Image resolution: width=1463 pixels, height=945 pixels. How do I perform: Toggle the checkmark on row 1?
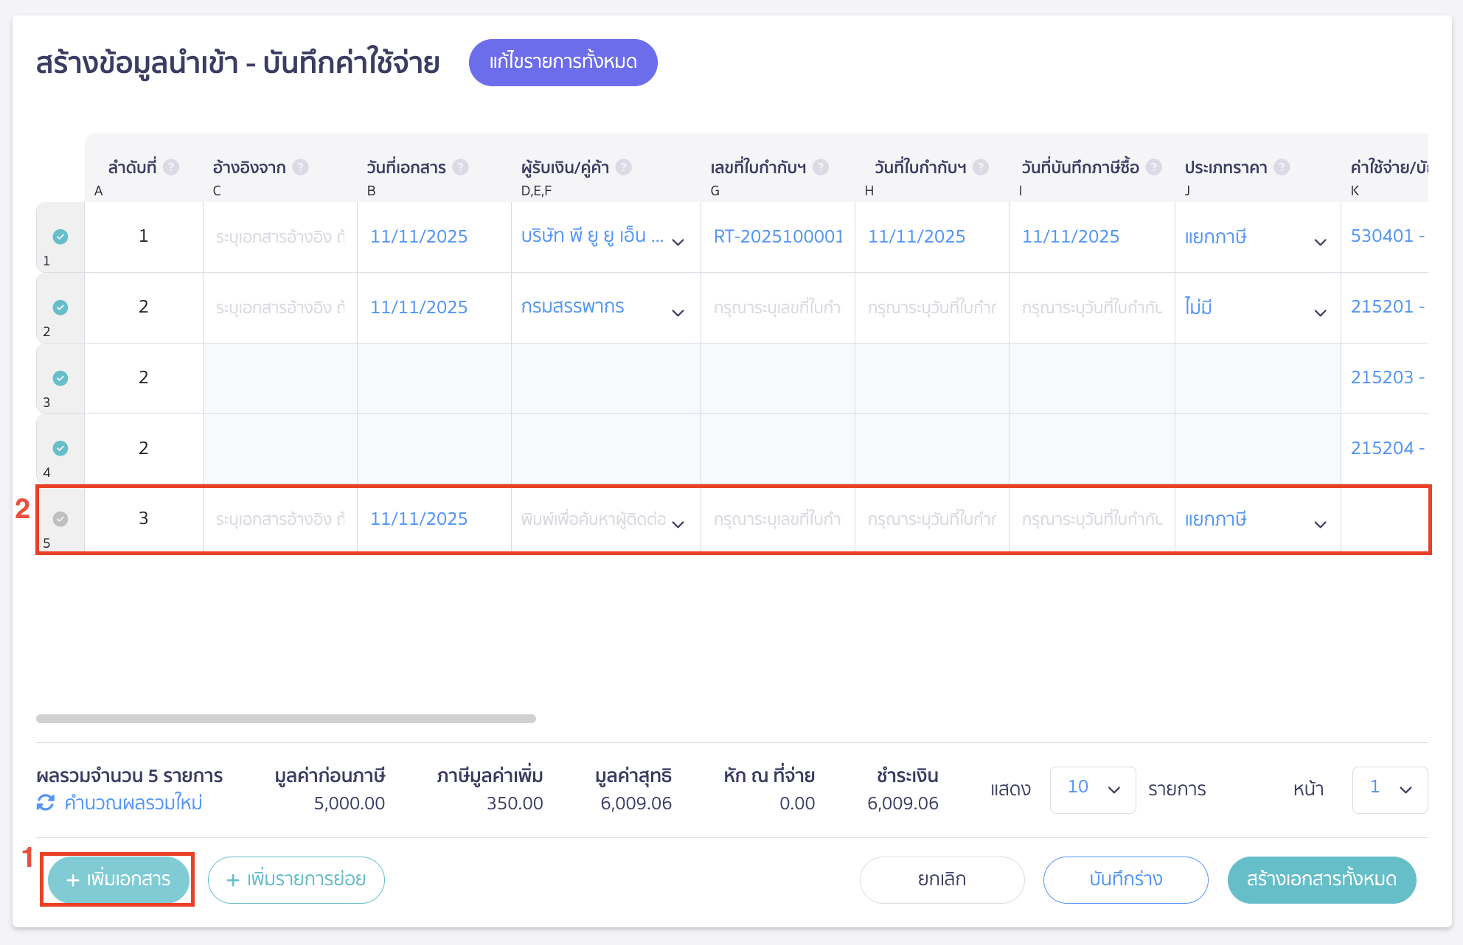(61, 237)
